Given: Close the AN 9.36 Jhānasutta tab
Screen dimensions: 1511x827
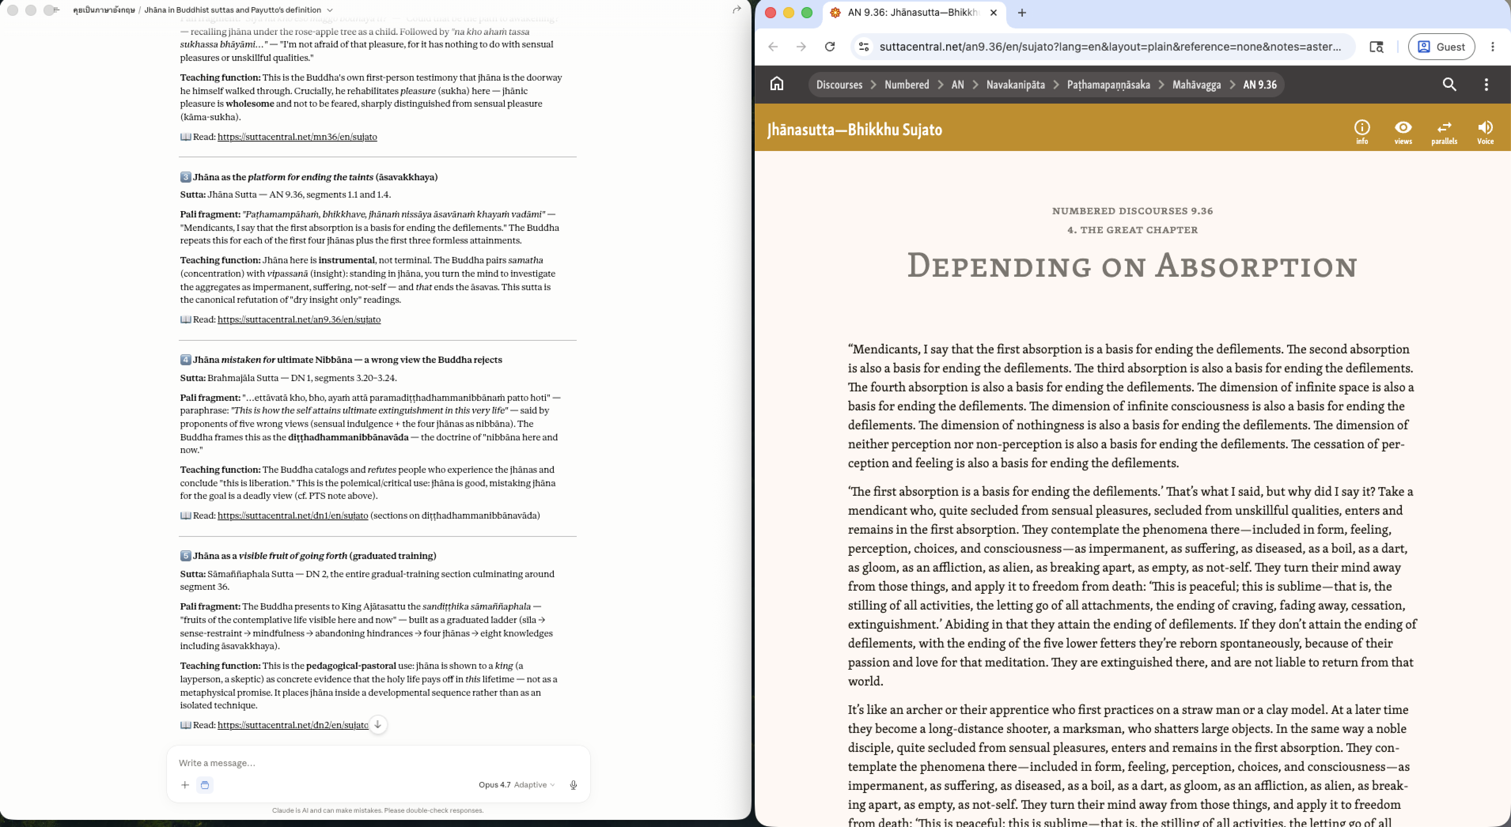Looking at the screenshot, I should click(x=993, y=13).
